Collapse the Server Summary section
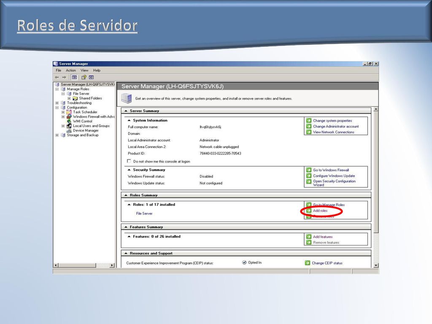The image size is (432, 324). tap(126, 111)
